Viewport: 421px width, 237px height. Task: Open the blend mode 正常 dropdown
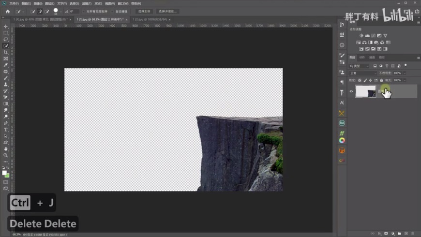(363, 73)
